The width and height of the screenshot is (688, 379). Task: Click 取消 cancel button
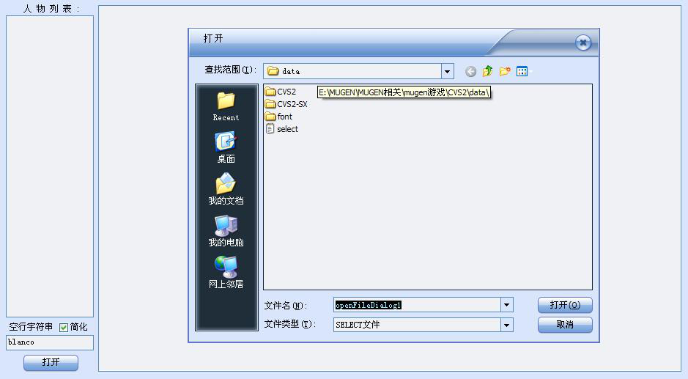(x=565, y=325)
